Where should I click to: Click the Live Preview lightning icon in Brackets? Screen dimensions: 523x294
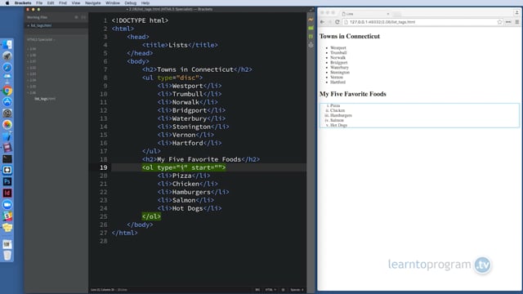coord(311,20)
